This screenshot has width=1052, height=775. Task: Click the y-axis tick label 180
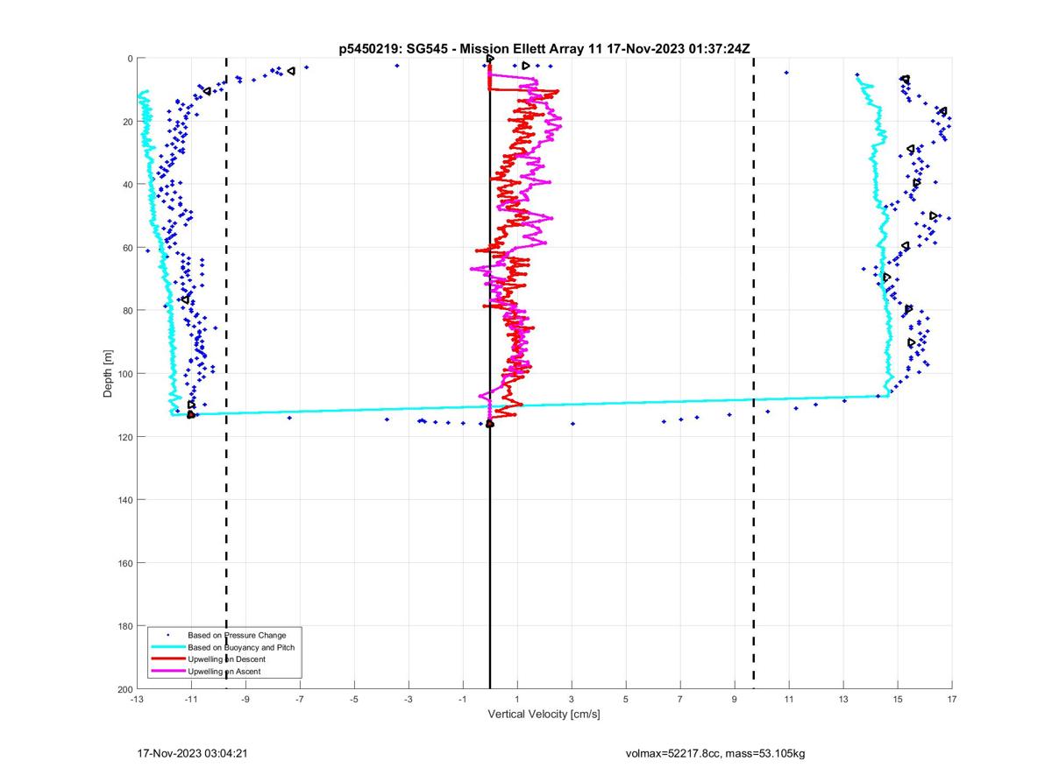point(124,626)
